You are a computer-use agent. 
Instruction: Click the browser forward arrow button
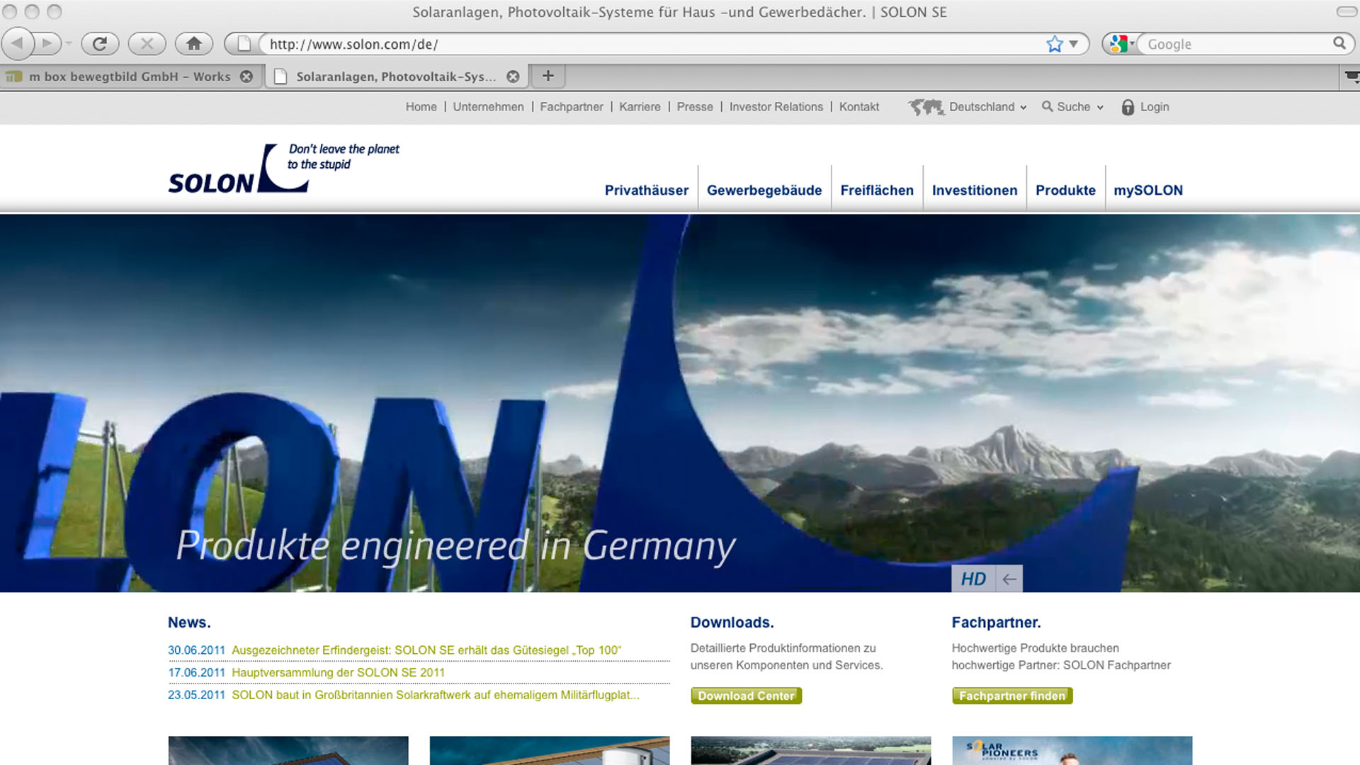[47, 44]
